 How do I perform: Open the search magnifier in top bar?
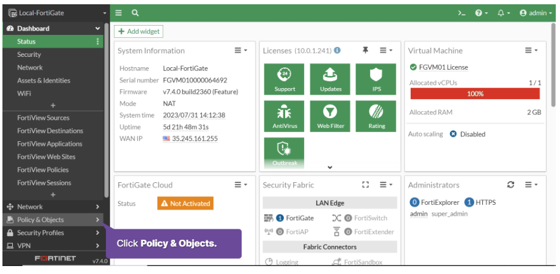(x=135, y=13)
